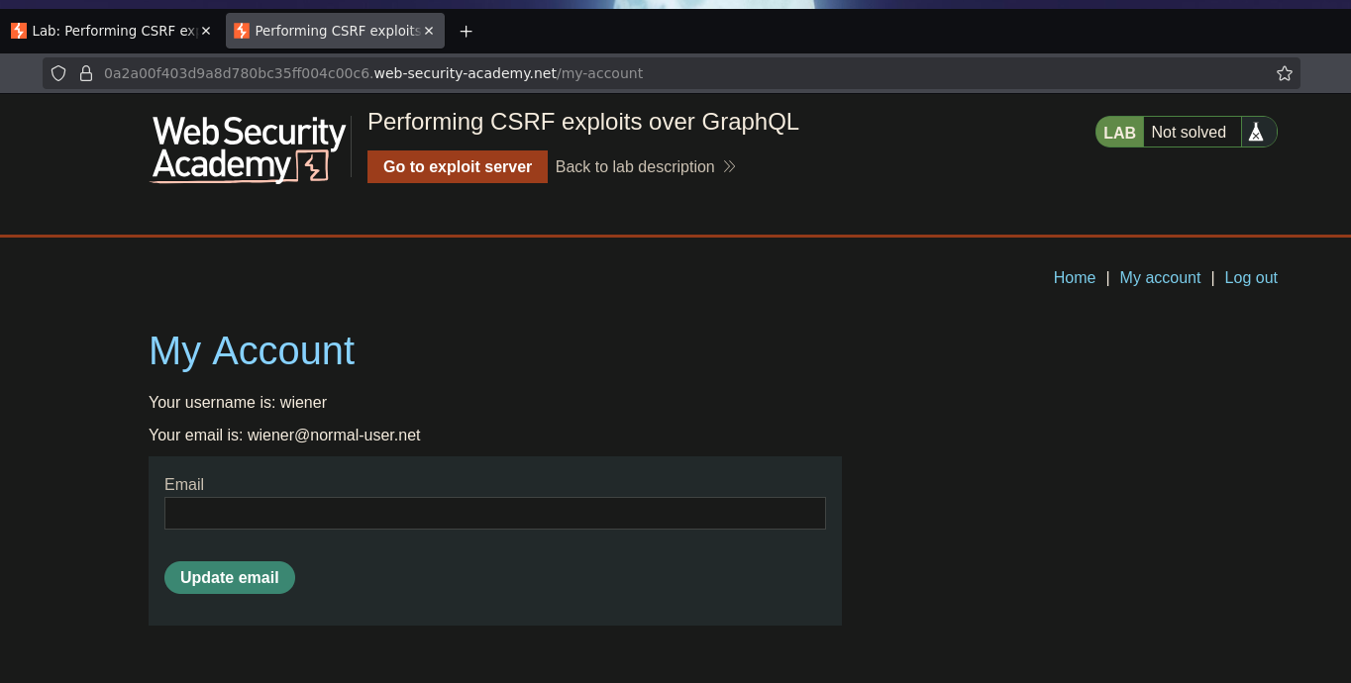Click the LAB status badge
Image resolution: width=1351 pixels, height=683 pixels.
click(x=1119, y=132)
